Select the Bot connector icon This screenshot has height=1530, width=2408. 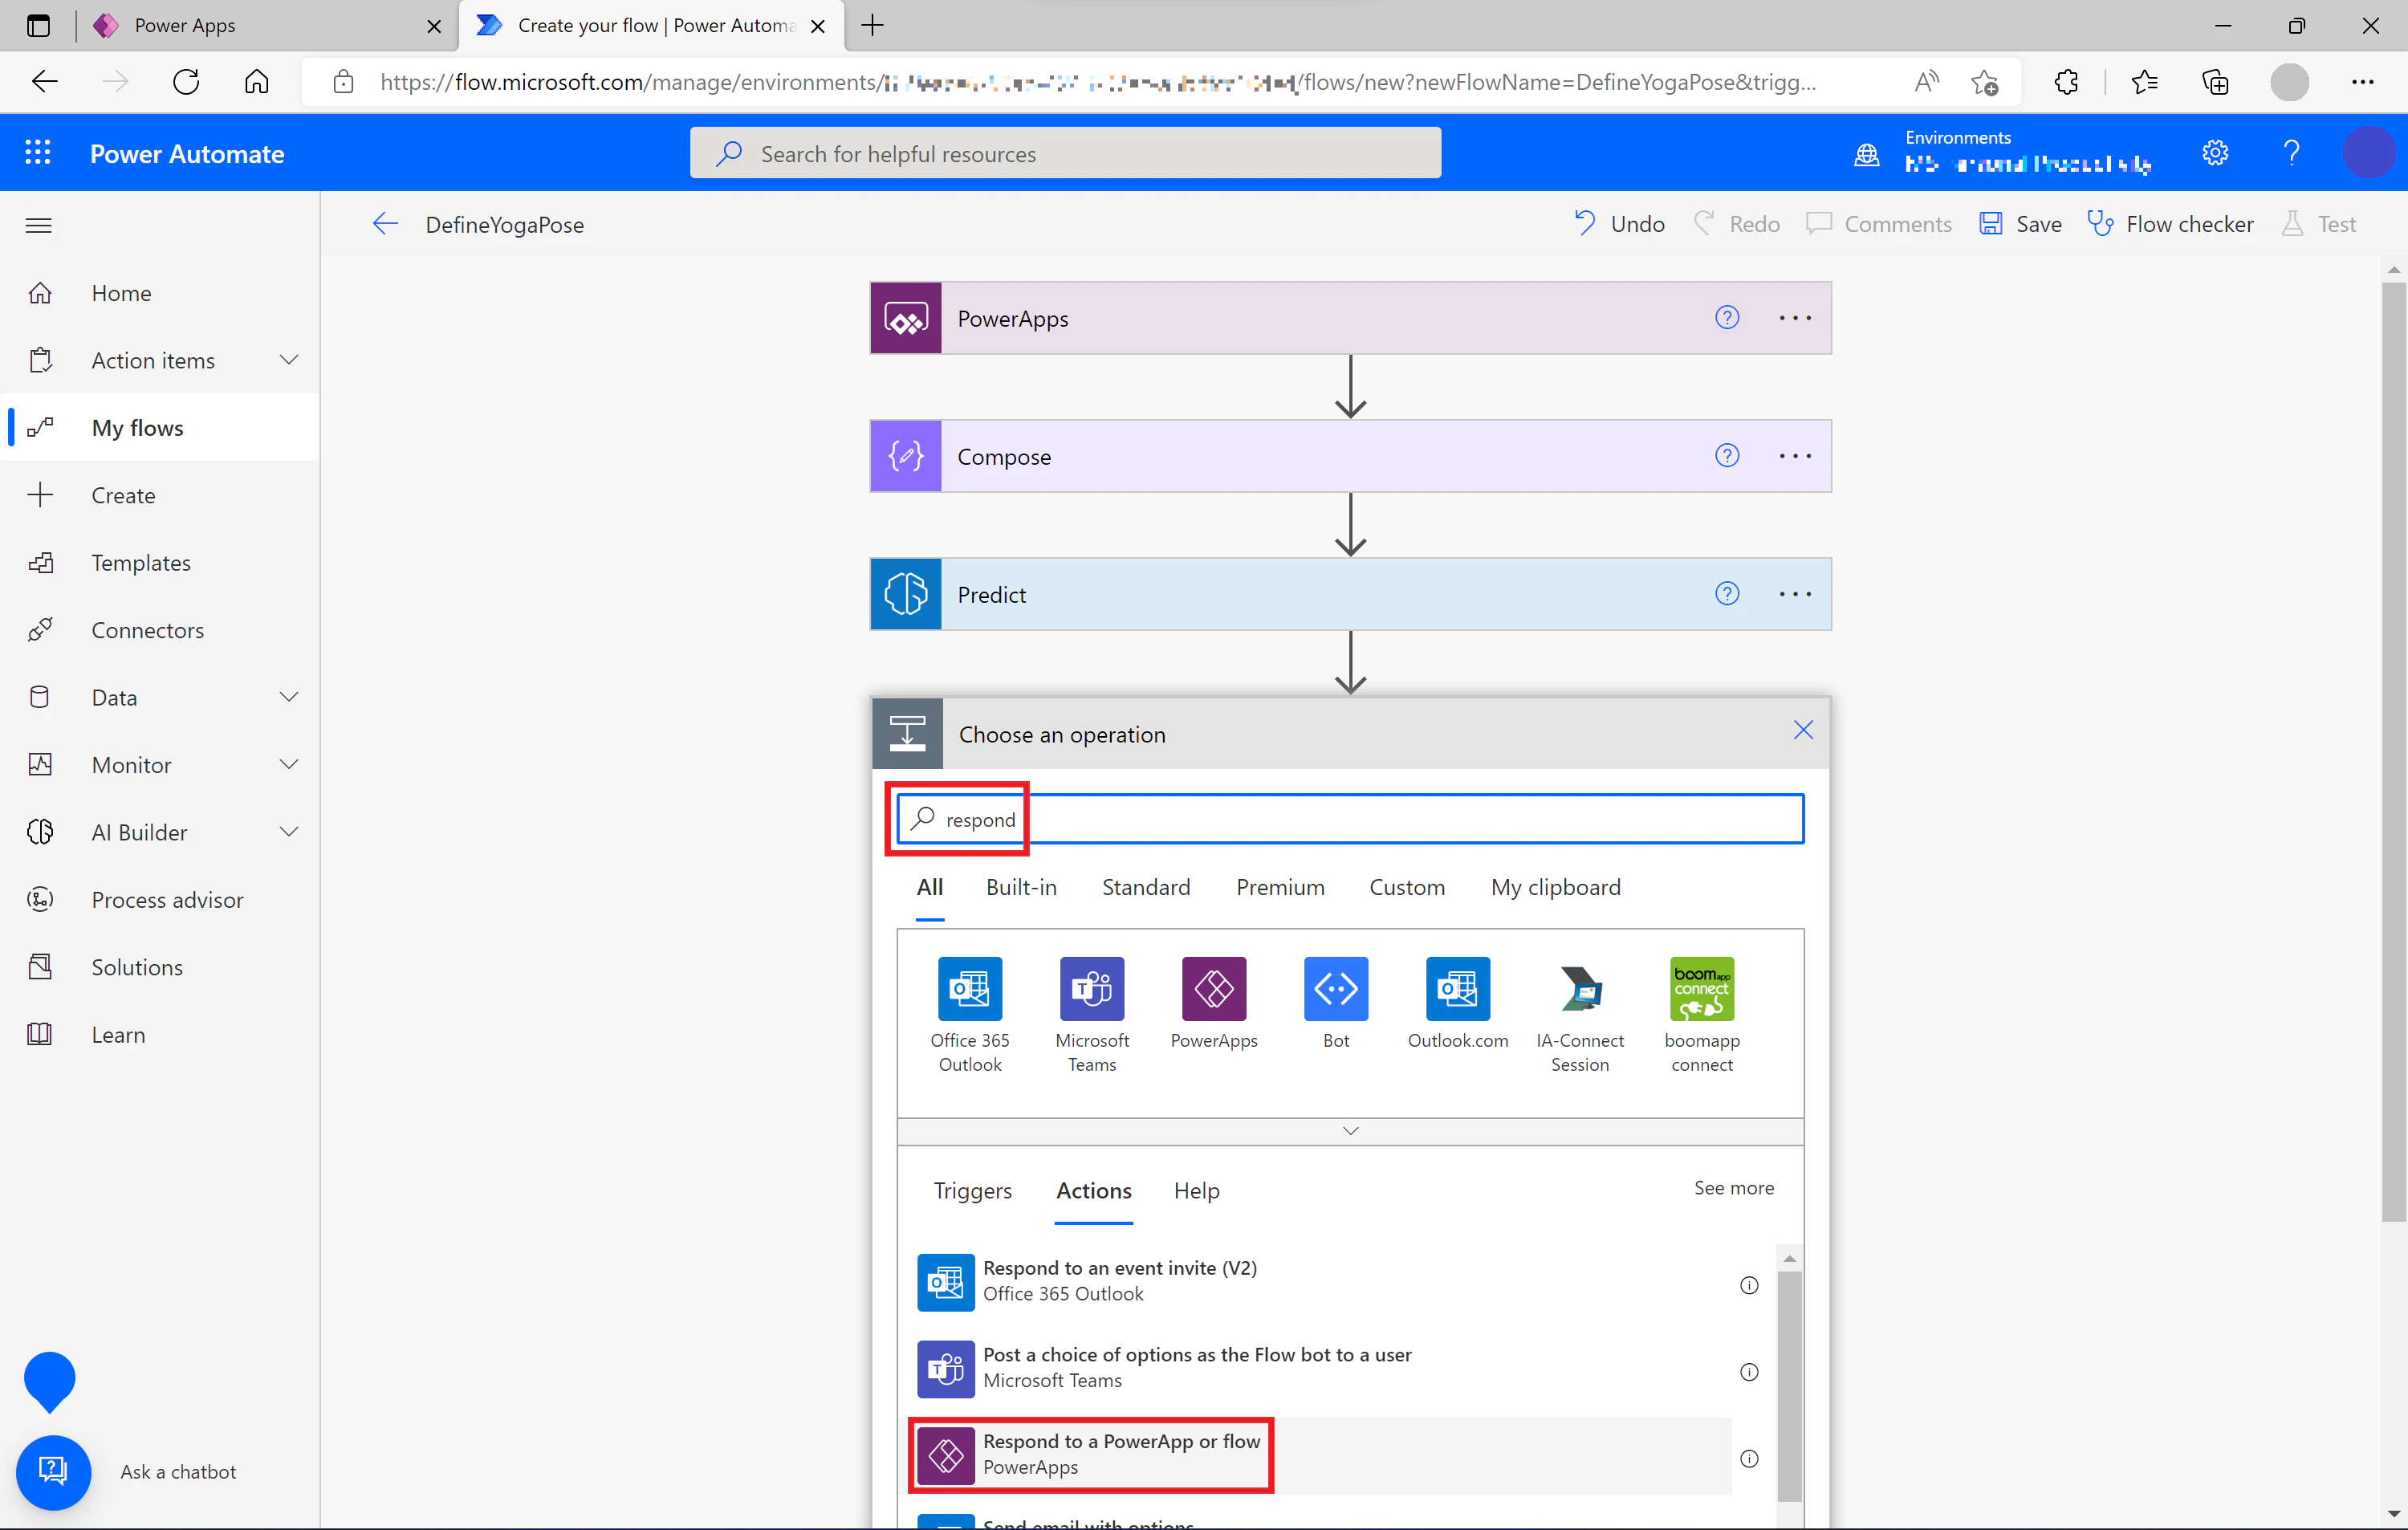[1336, 989]
